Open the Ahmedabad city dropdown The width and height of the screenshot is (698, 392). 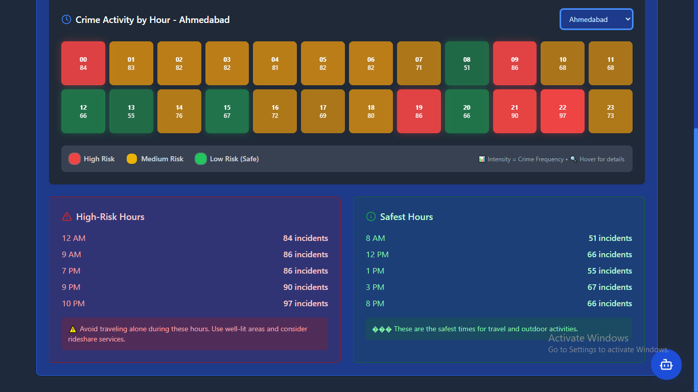coord(596,19)
